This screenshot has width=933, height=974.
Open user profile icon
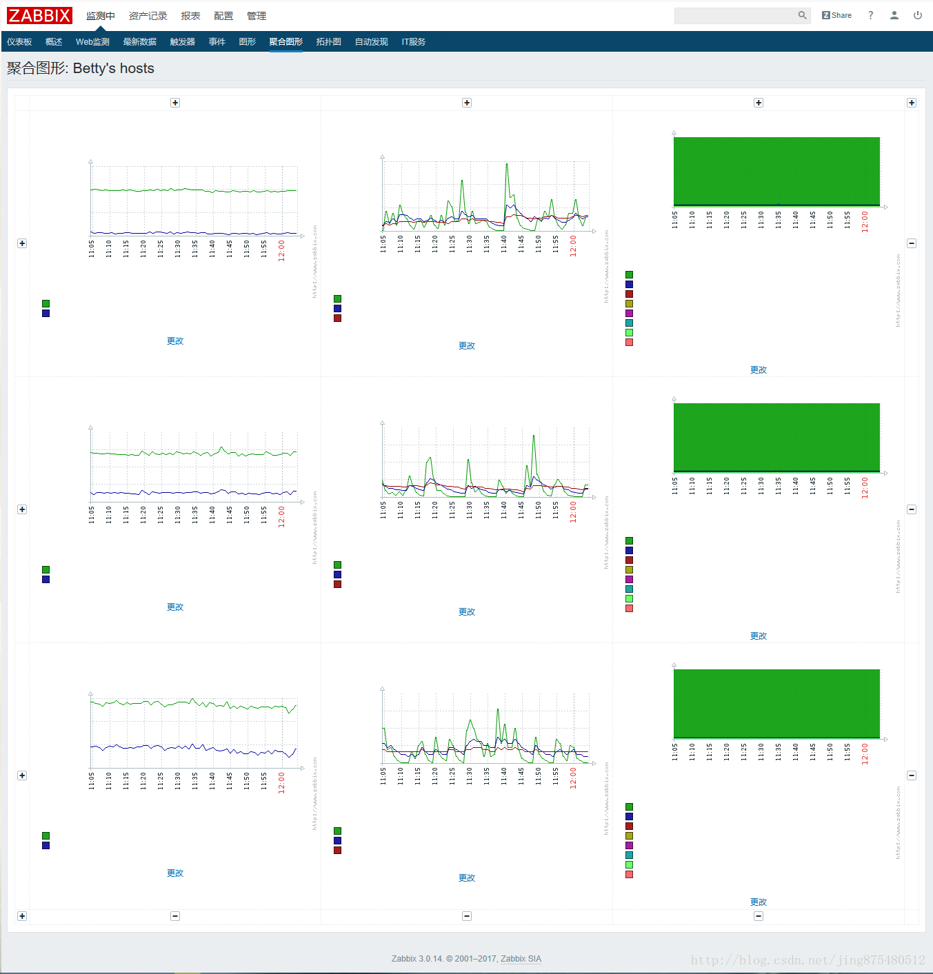point(894,15)
